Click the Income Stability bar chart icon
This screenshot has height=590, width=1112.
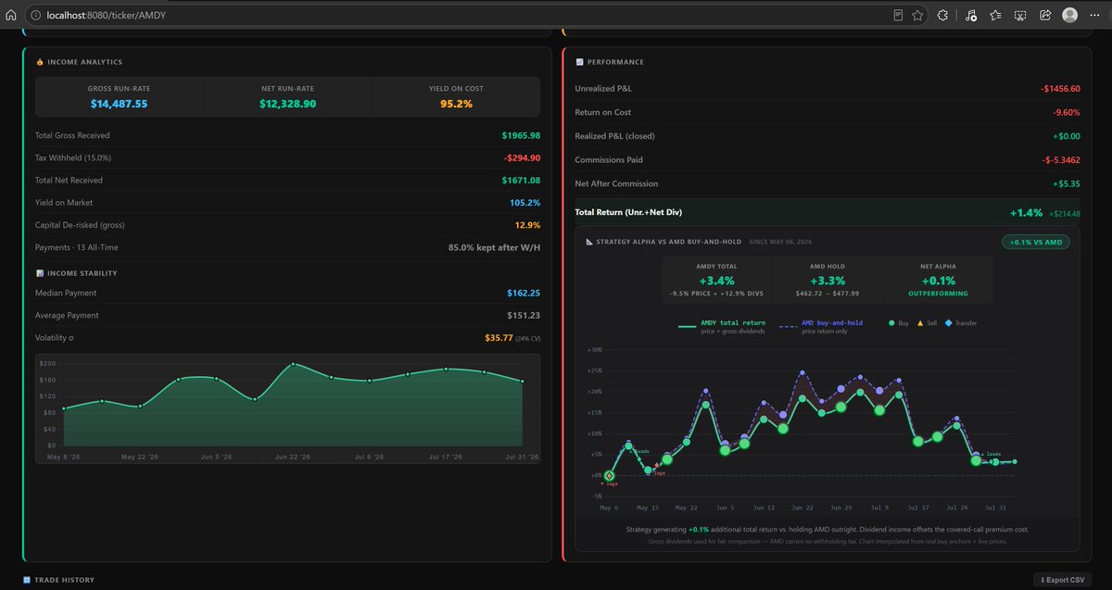pyautogui.click(x=39, y=273)
